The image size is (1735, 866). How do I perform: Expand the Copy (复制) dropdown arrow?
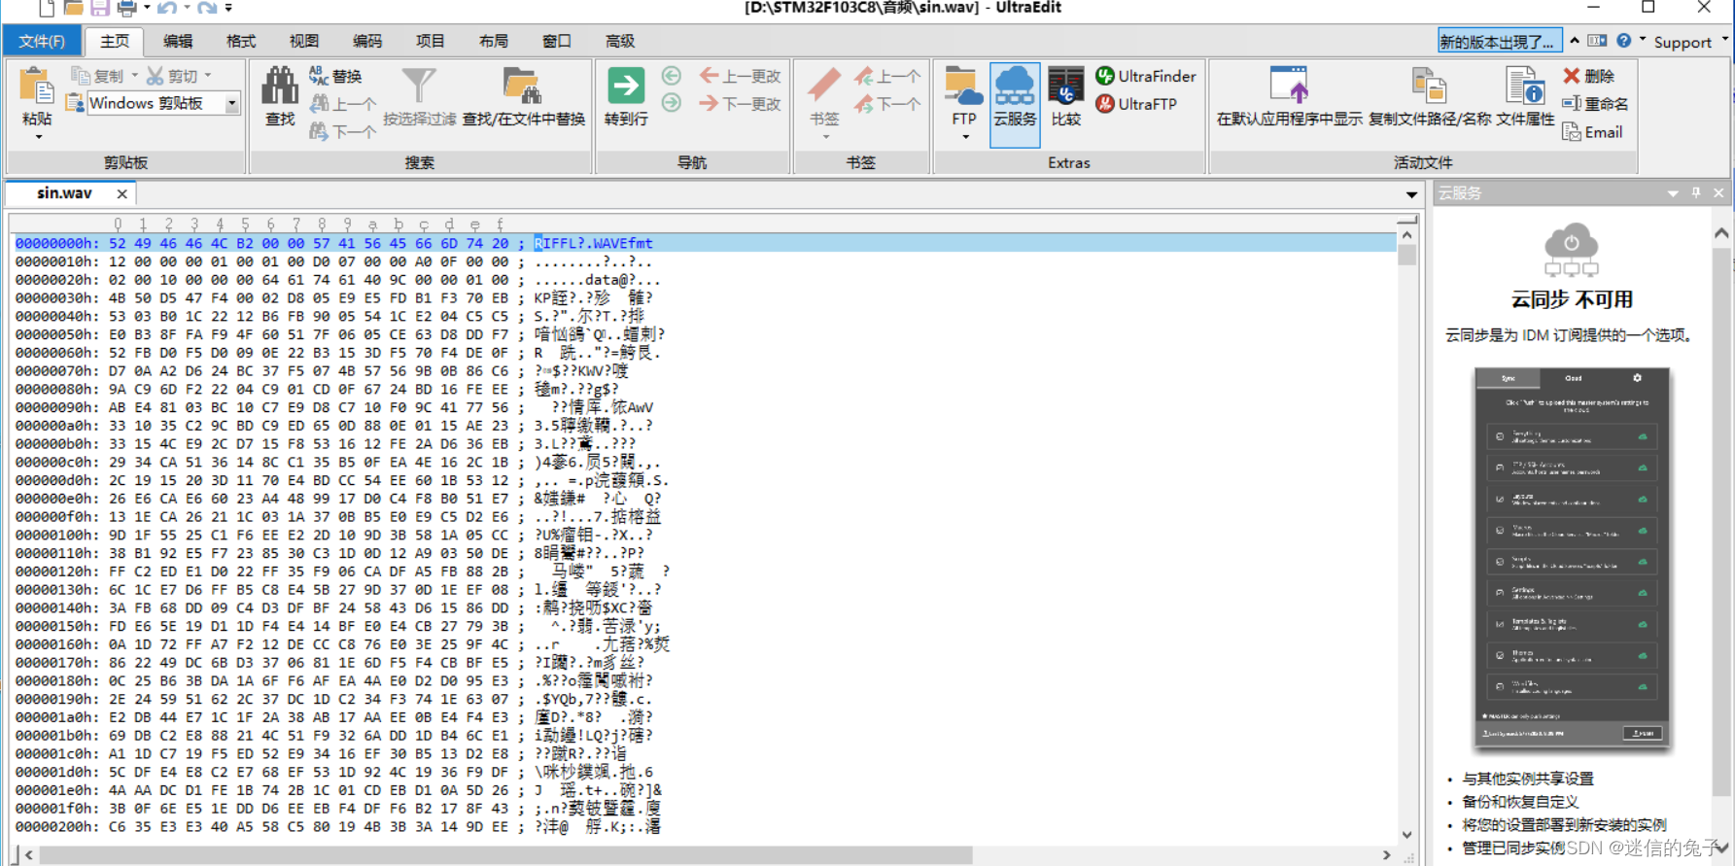(x=134, y=75)
